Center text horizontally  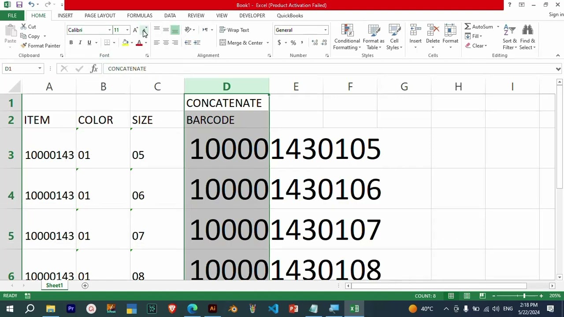click(166, 43)
